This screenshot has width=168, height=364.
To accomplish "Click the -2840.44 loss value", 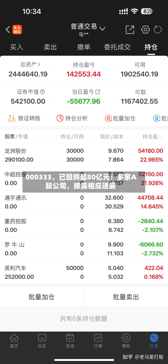I will [151, 221].
